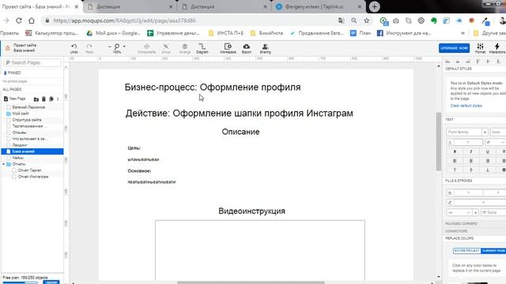Screen dimensions: 506x284
Task: Click the Upgrade button in free plan bar
Action: 51,282
